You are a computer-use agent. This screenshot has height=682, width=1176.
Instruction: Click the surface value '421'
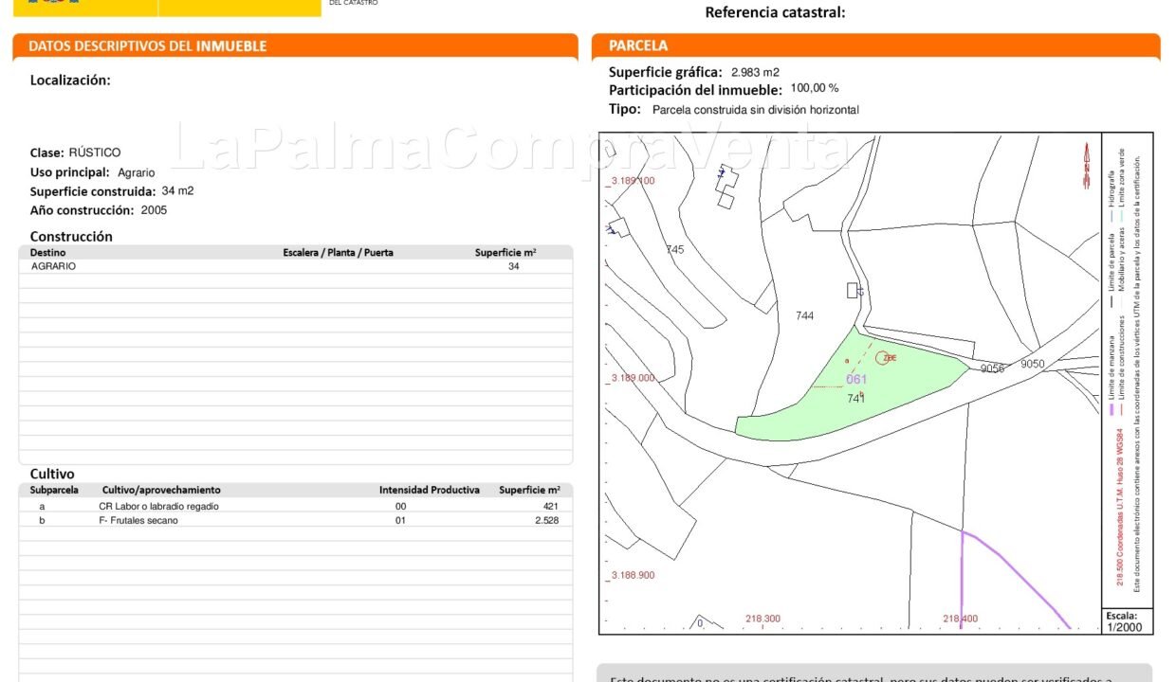click(551, 506)
